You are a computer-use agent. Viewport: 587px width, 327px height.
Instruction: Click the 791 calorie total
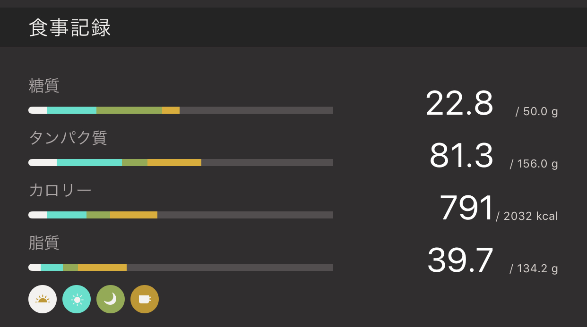466,209
